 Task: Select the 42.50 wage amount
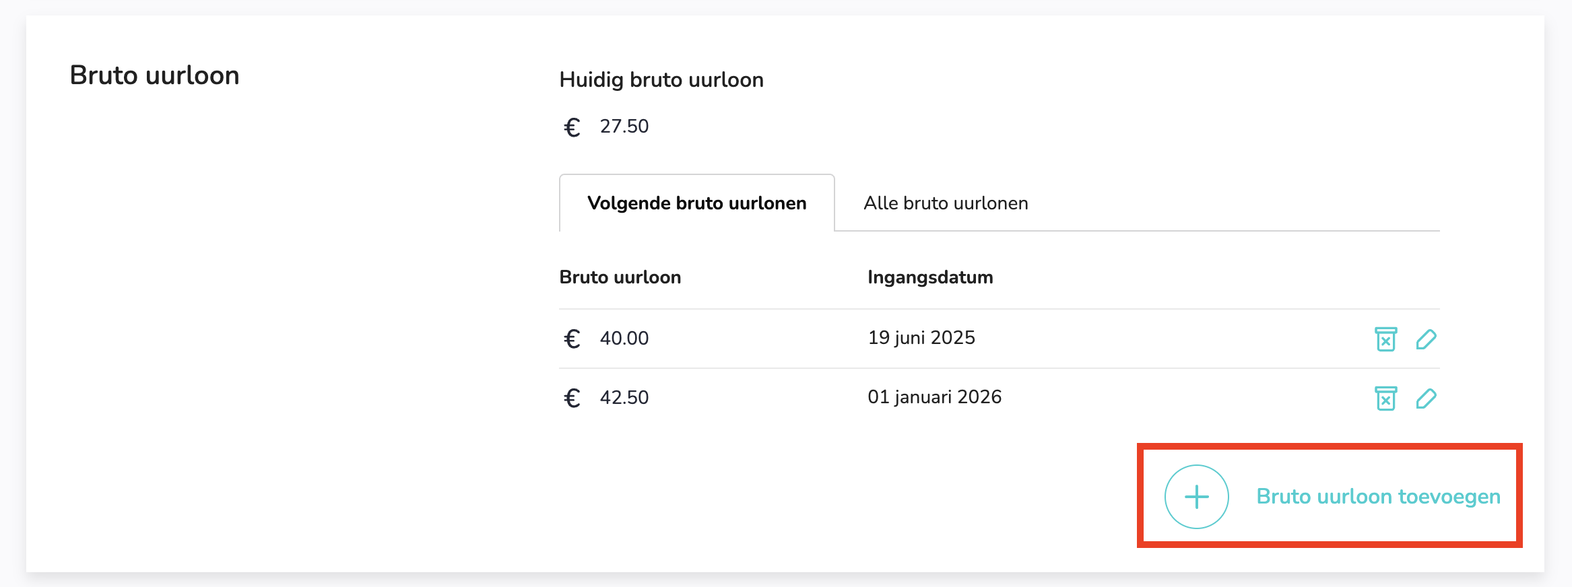pos(624,397)
